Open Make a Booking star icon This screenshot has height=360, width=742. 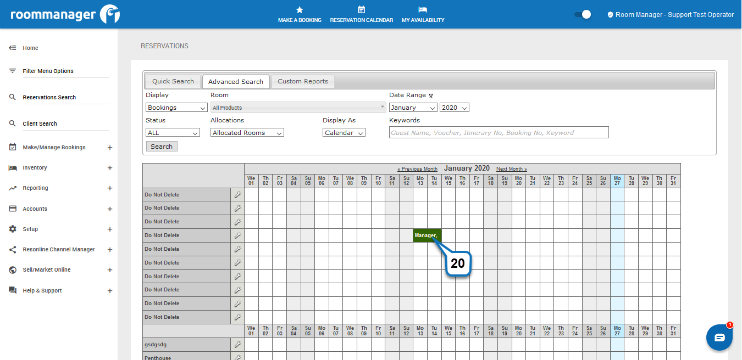coord(300,10)
